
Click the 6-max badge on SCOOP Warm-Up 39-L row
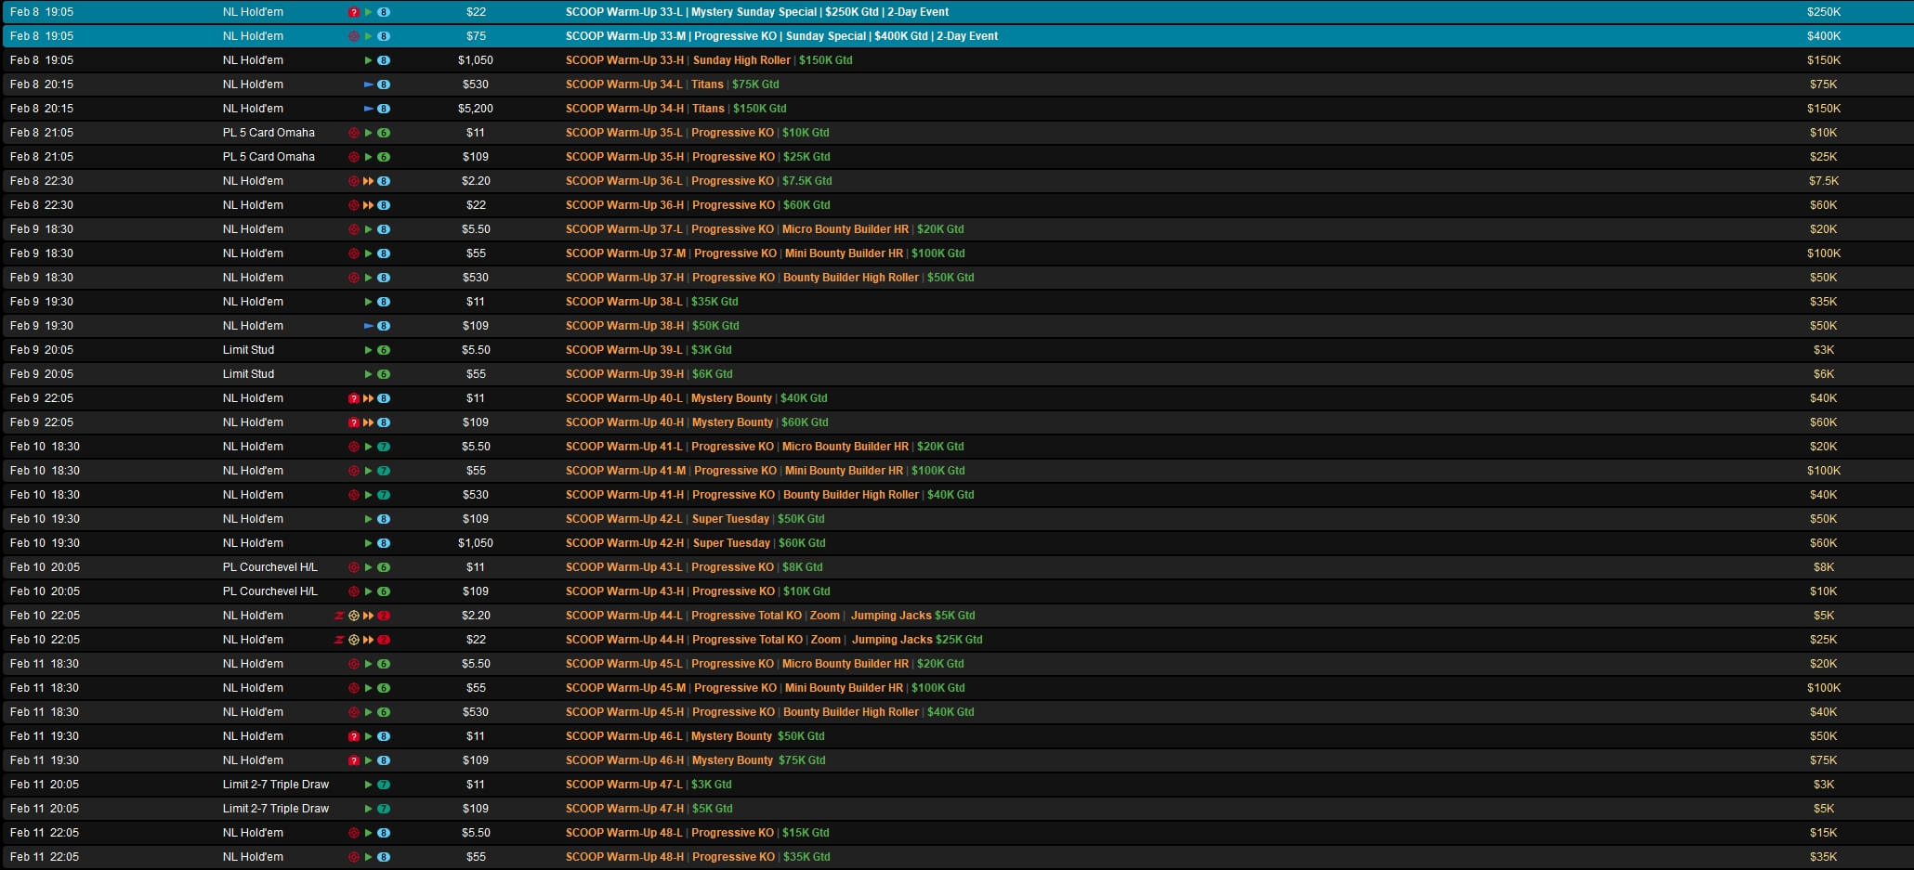tap(384, 350)
